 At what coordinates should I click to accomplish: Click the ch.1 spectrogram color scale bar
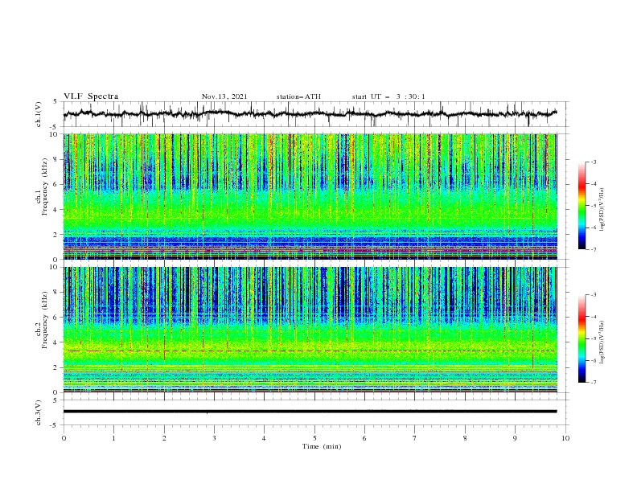pos(582,206)
